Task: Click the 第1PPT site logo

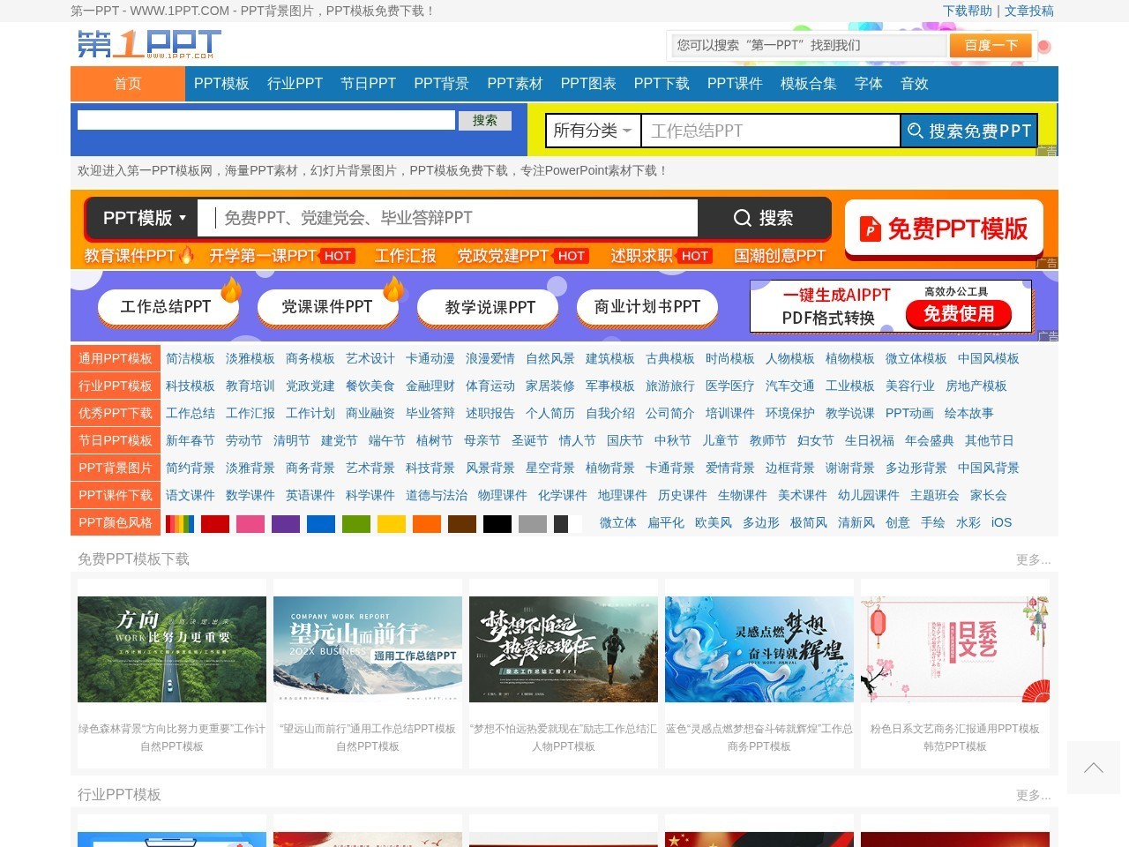Action: [149, 44]
